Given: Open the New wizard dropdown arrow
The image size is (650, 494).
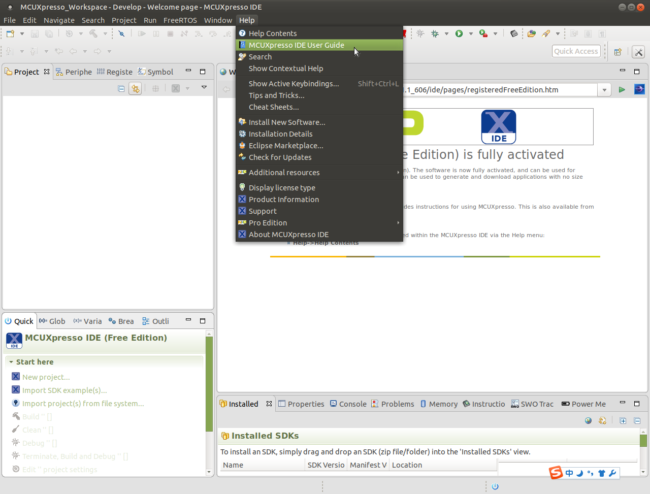Looking at the screenshot, I should point(22,34).
